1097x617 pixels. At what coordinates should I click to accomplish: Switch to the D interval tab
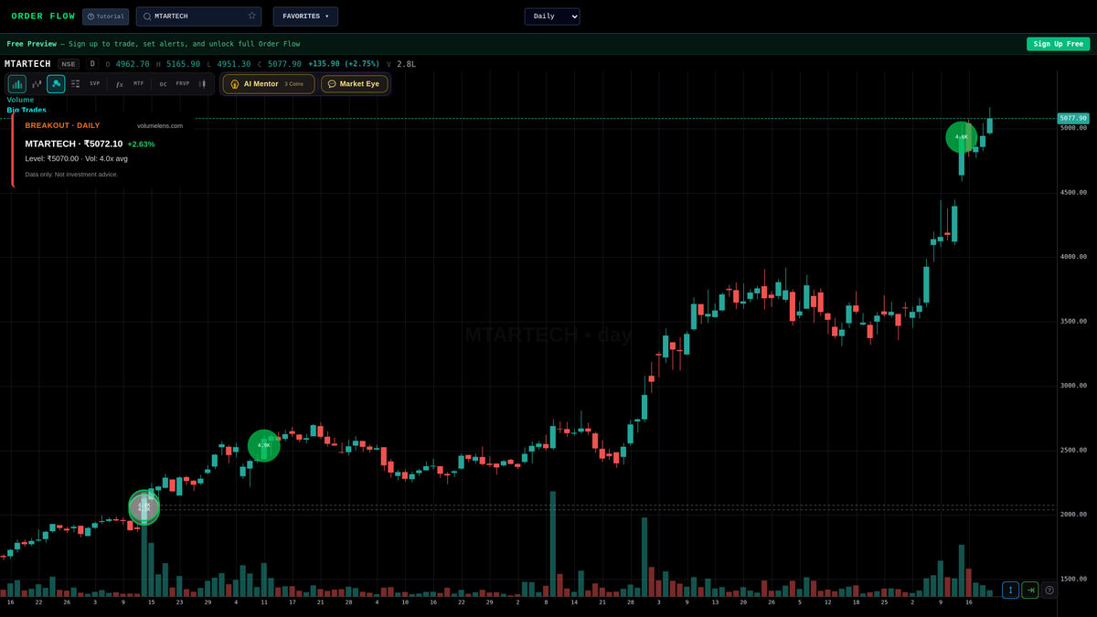pos(91,64)
